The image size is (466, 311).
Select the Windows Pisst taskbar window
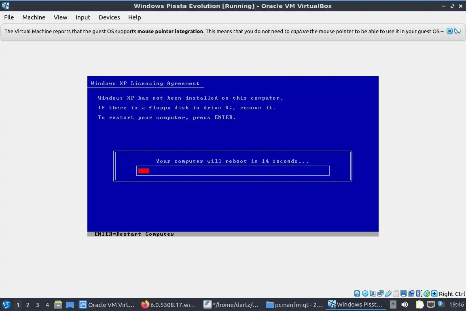[356, 305]
